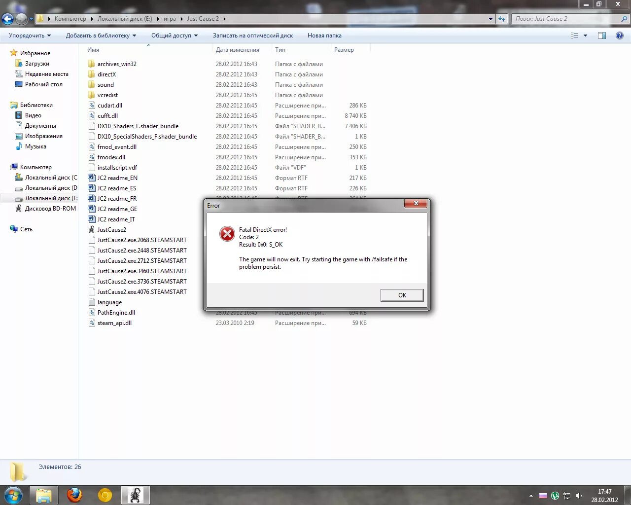Click the change view icon
The width and height of the screenshot is (631, 505).
point(575,36)
